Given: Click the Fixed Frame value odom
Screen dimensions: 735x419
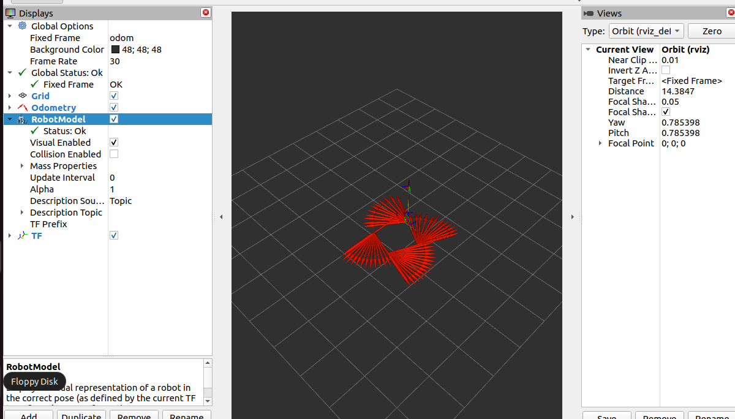Looking at the screenshot, I should tap(121, 38).
